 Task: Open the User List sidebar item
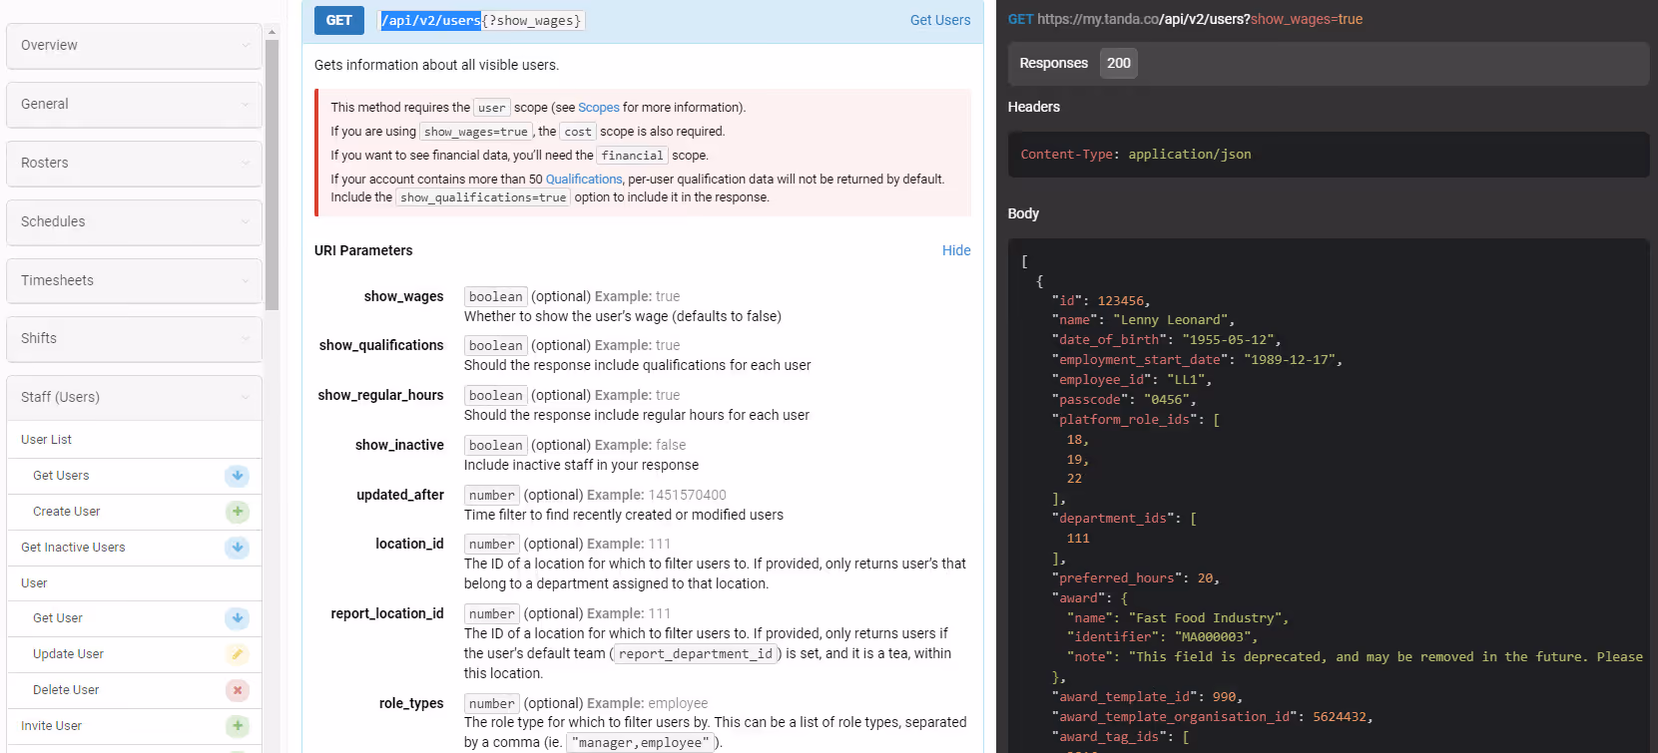pyautogui.click(x=47, y=440)
